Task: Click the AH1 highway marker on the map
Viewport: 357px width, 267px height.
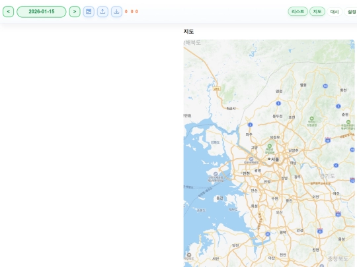Action: (217, 89)
